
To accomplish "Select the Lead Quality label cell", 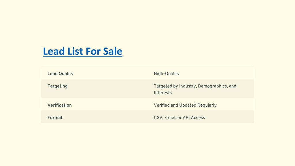I will 60,73.
